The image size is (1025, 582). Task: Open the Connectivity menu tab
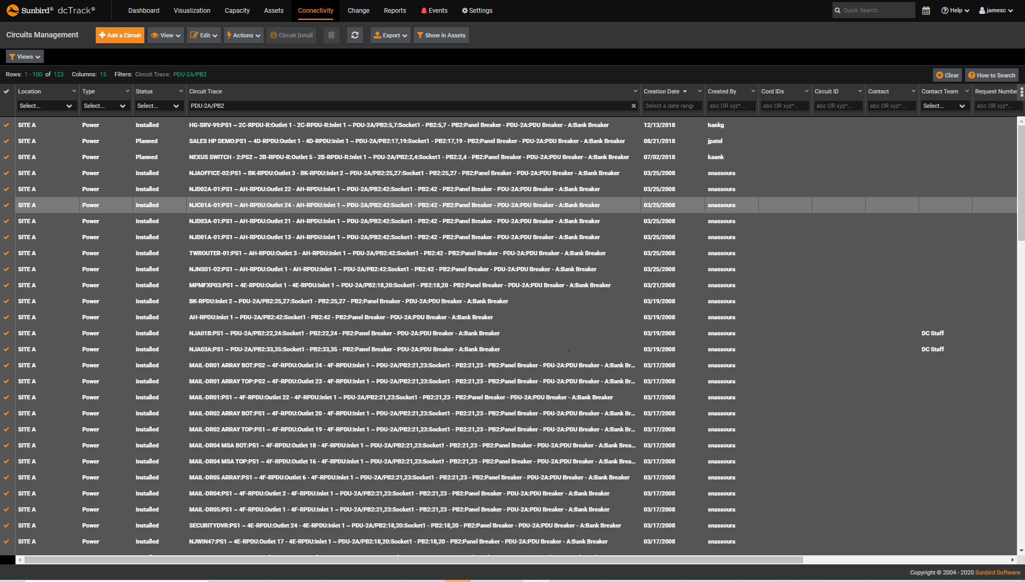click(315, 10)
